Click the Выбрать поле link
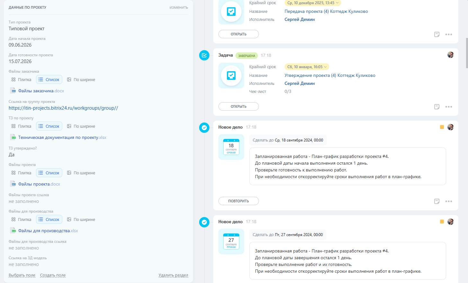The image size is (468, 283). 22,275
